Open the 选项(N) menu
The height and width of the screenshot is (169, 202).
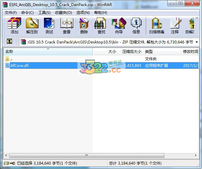click(x=83, y=13)
